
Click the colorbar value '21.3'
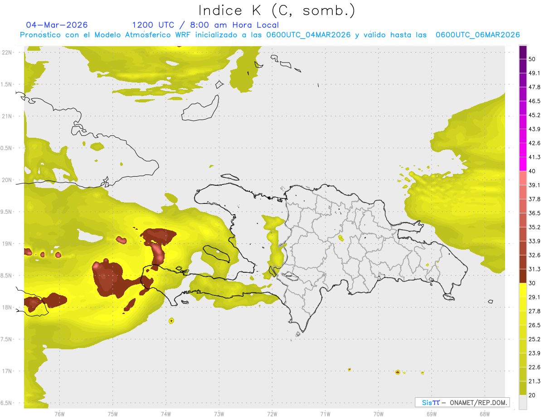tap(534, 381)
